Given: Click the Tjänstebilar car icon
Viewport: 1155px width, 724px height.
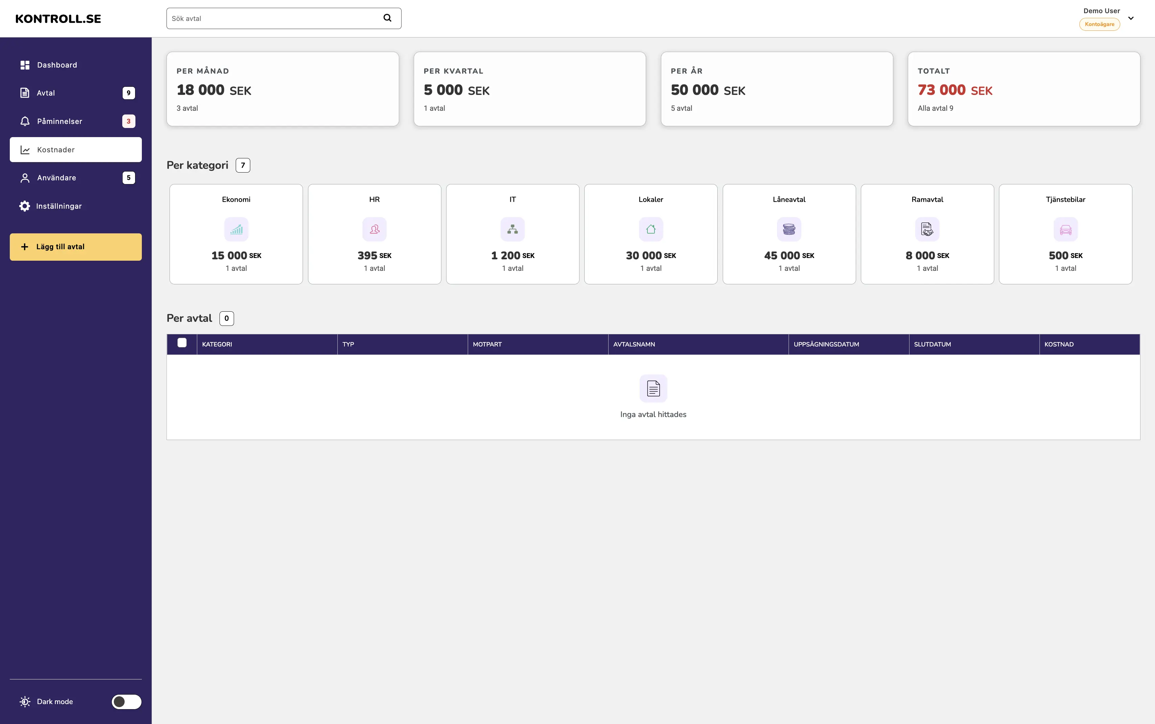Looking at the screenshot, I should [x=1066, y=229].
